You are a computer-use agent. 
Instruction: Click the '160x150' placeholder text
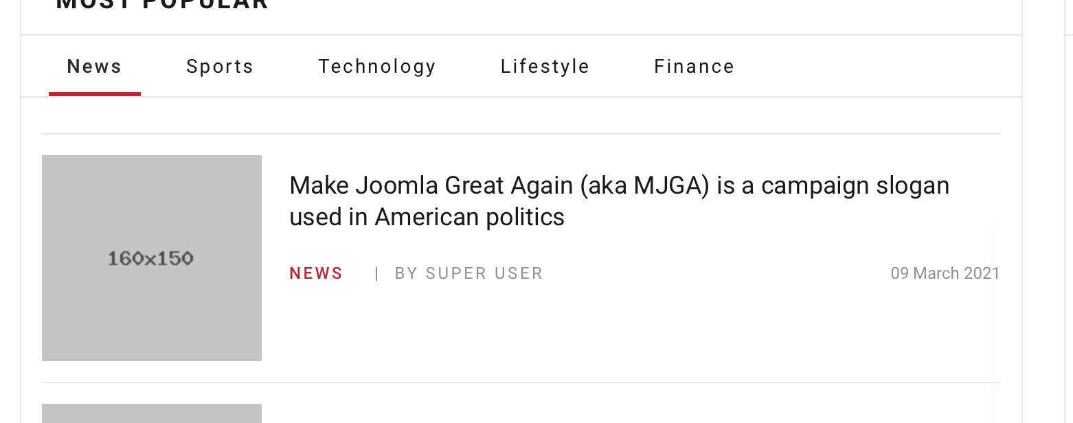[150, 259]
